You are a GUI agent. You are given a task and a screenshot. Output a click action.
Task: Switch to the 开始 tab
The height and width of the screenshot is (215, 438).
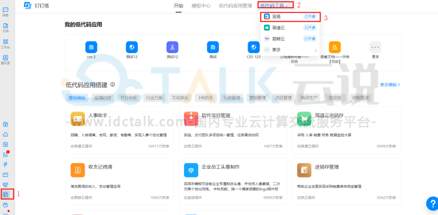coord(179,6)
